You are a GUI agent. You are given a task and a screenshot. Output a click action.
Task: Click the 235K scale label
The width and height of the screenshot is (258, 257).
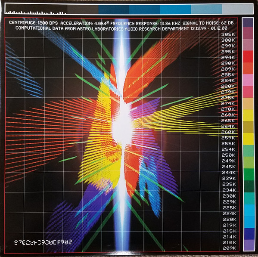pos(229,184)
